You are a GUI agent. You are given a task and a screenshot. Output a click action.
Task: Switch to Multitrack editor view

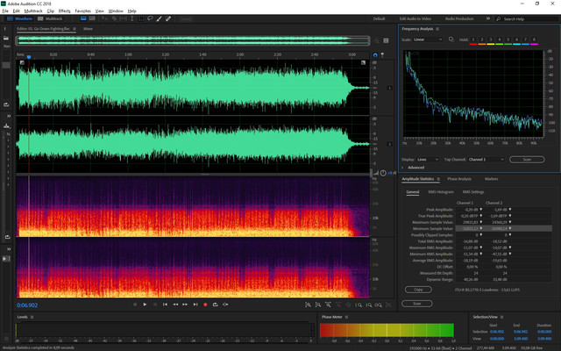pos(51,18)
